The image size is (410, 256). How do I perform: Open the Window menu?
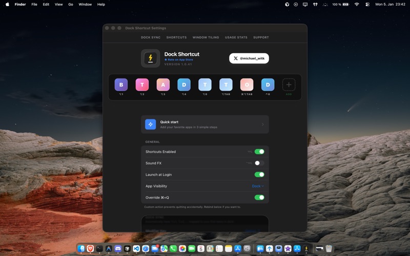pos(85,4)
